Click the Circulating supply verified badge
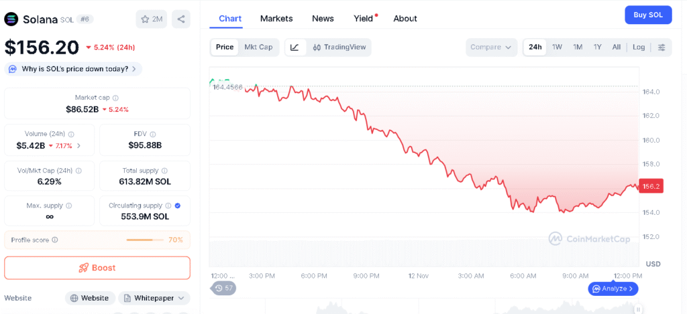The height and width of the screenshot is (314, 687). click(x=177, y=206)
